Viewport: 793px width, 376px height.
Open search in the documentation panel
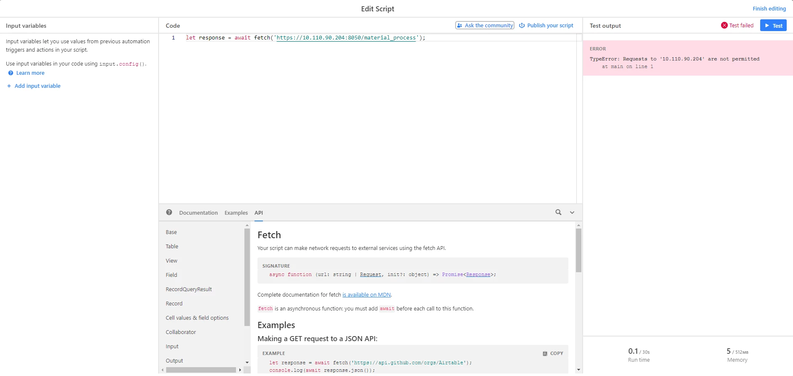(x=558, y=213)
